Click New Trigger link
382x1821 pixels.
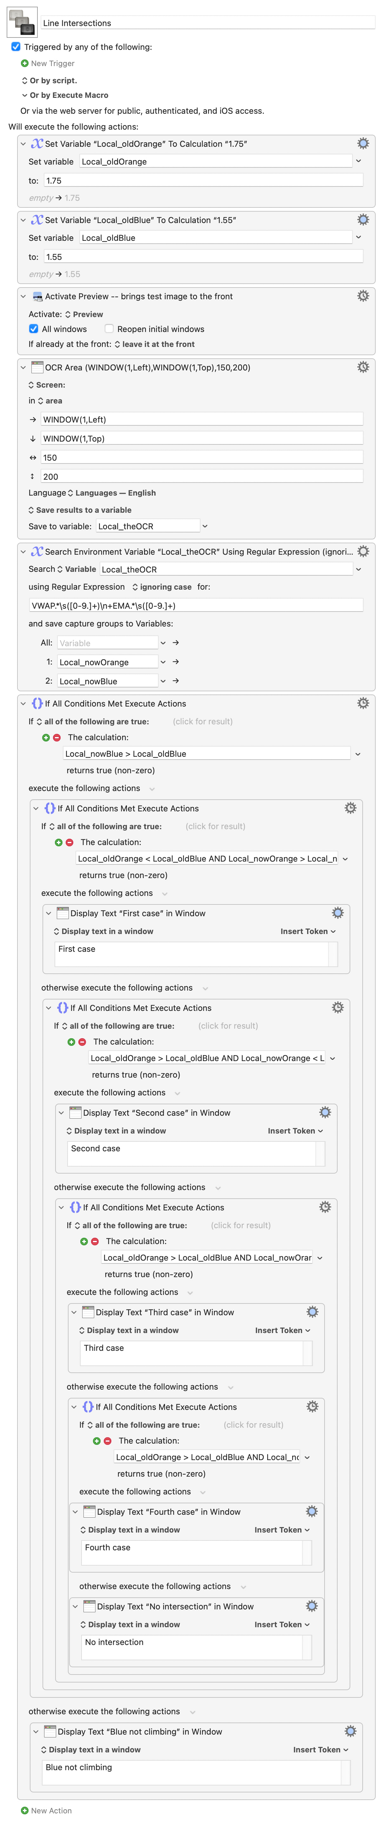[x=52, y=64]
